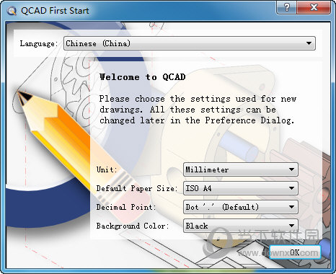Expand the Background Color dropdown set to Black
Screen dimensions: 336x274
click(241, 226)
